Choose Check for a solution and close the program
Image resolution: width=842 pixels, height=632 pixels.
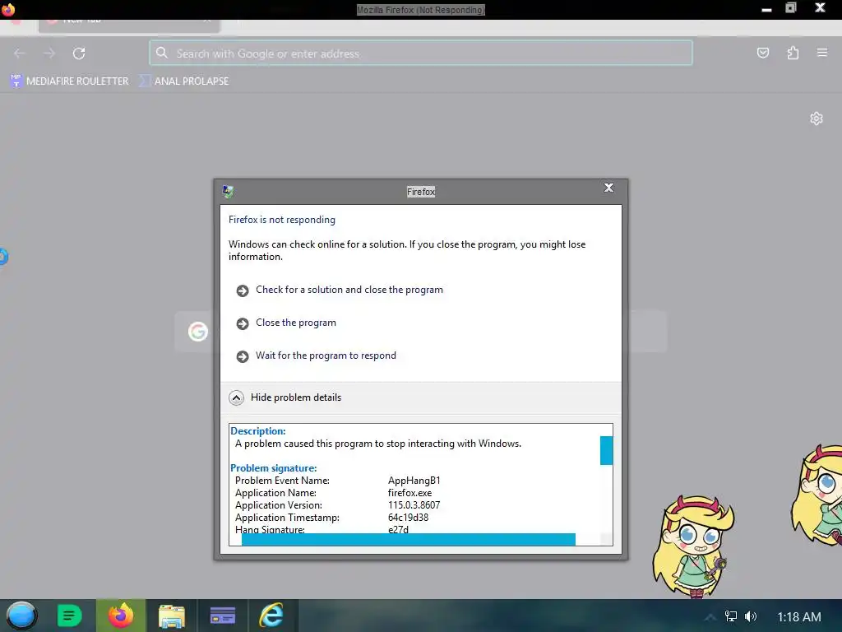coord(340,290)
